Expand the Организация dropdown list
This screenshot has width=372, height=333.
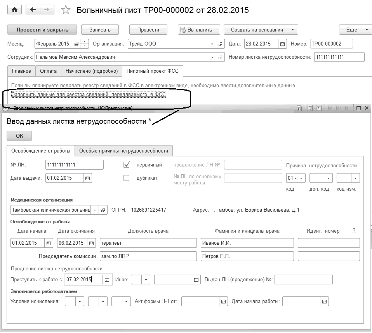212,44
